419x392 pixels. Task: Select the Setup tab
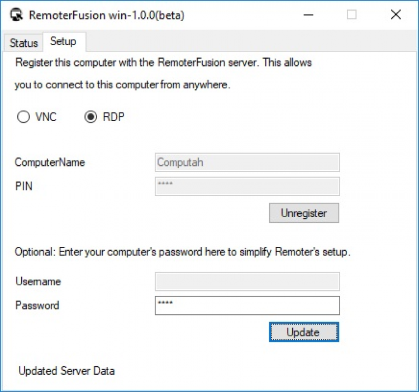63,42
